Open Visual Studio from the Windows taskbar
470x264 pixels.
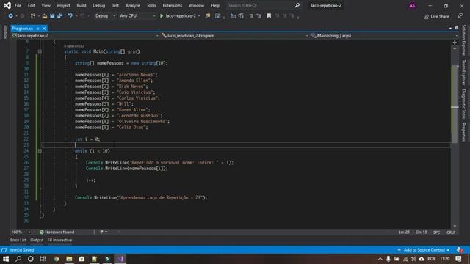(x=120, y=259)
